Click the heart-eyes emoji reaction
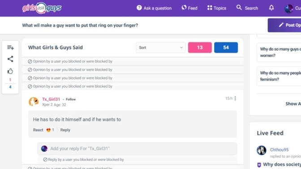 (48, 130)
